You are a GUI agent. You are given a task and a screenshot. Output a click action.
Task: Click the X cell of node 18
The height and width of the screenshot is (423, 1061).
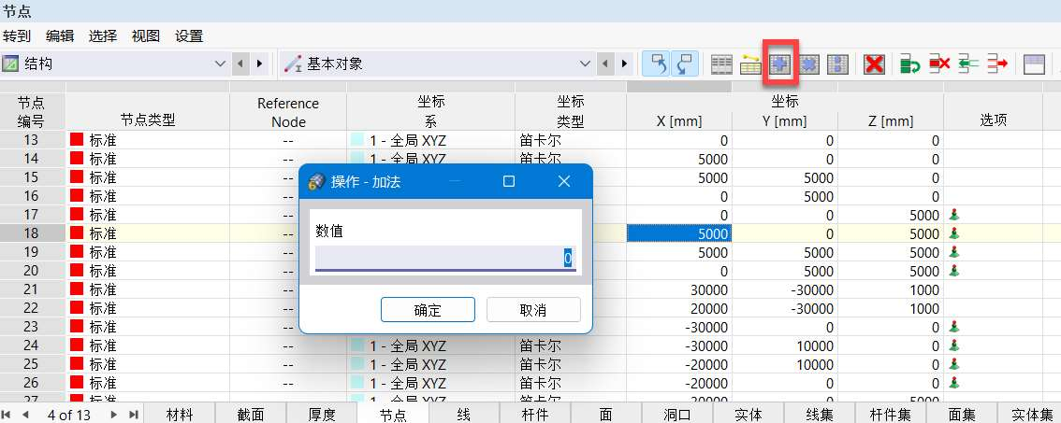678,233
